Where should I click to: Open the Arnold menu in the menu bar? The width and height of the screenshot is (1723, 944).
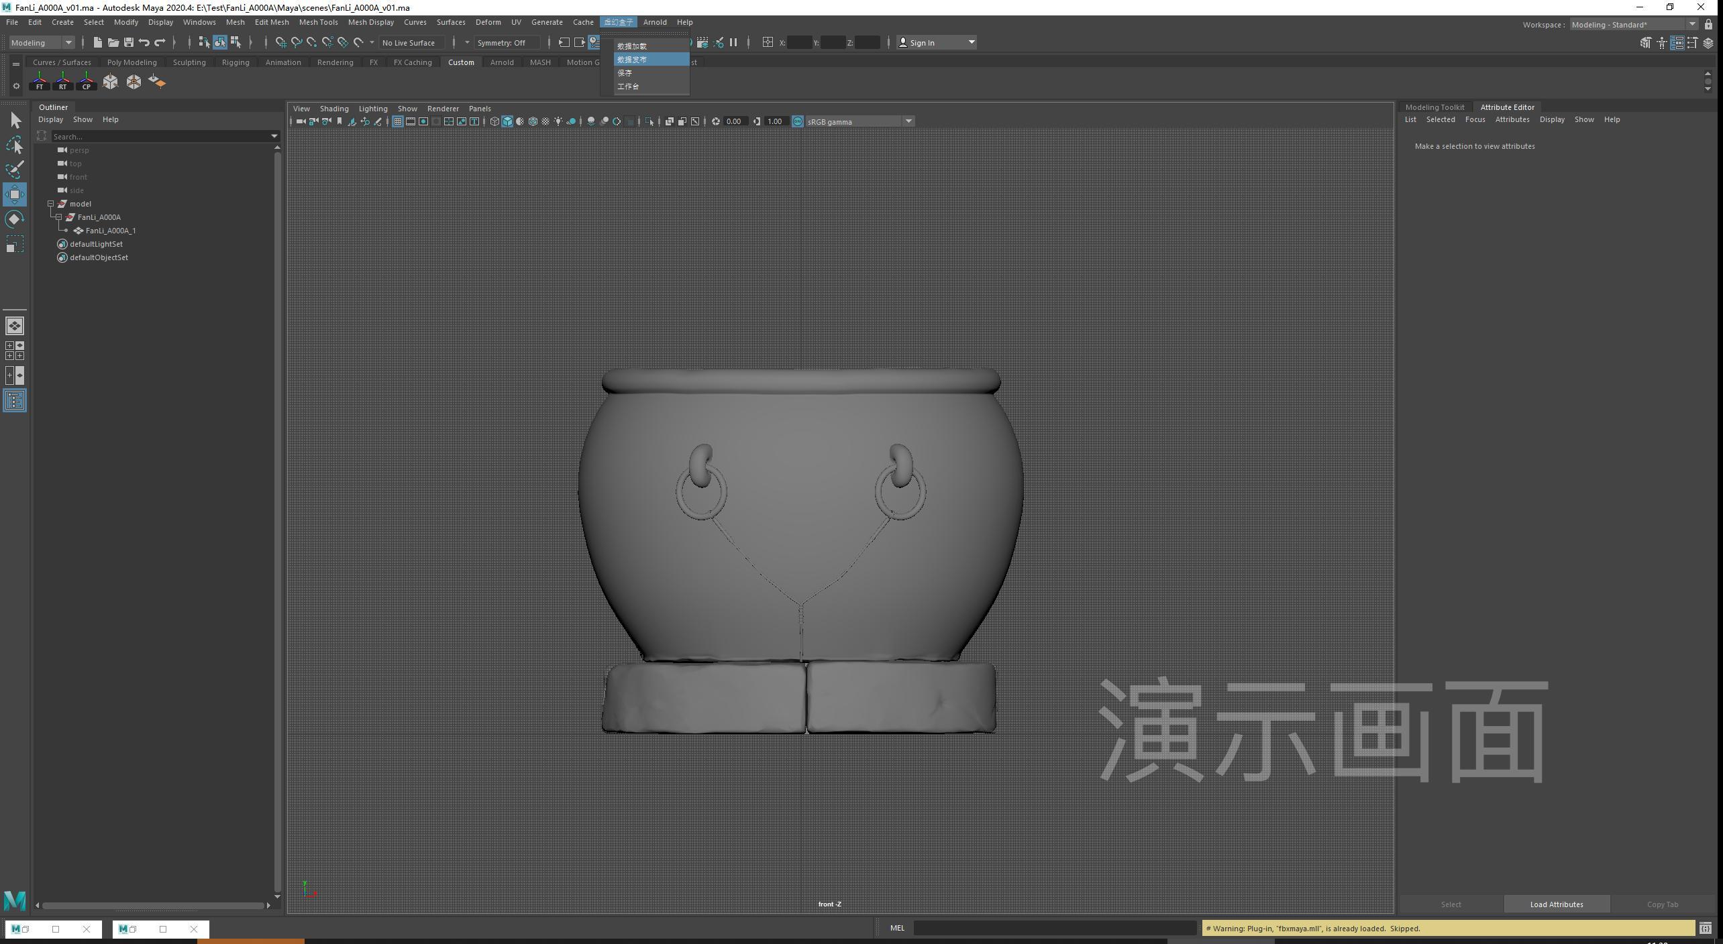coord(655,22)
